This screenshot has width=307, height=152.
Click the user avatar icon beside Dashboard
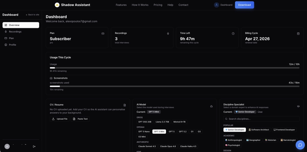point(216,5)
